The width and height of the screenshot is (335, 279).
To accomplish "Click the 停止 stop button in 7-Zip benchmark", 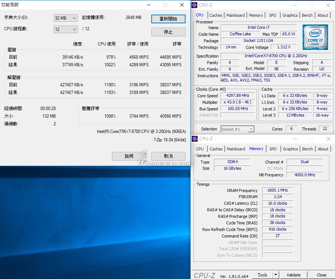I will click(x=168, y=32).
